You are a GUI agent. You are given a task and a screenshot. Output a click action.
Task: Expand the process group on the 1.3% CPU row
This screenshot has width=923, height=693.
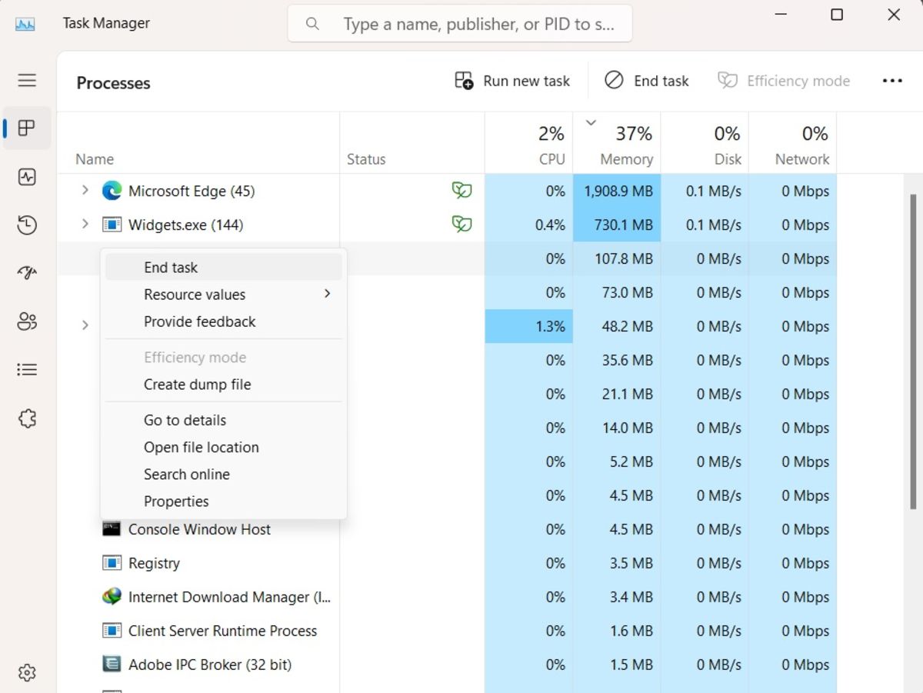[85, 325]
